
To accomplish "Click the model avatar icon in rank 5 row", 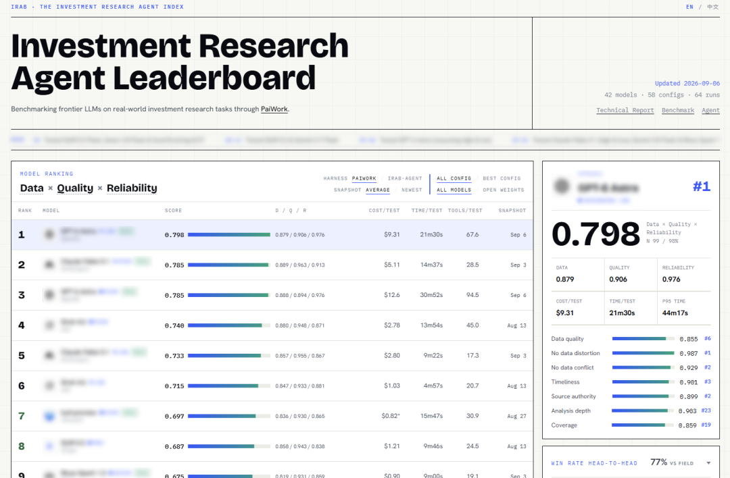I will [49, 355].
